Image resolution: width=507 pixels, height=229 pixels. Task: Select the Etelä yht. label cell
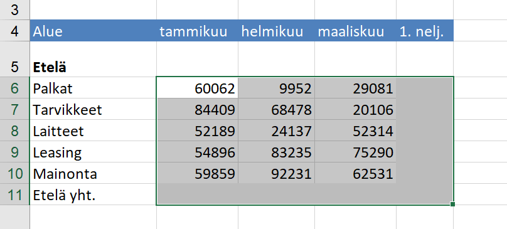click(x=93, y=194)
